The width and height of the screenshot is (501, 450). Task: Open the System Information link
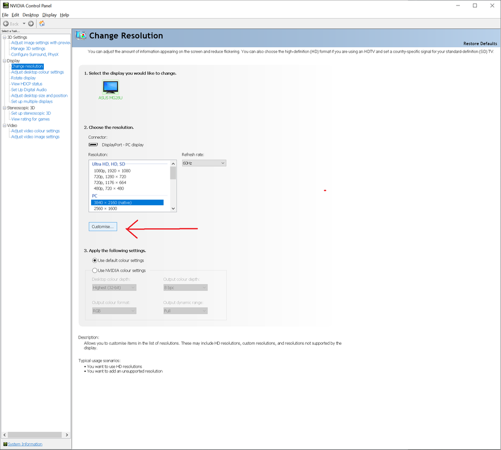(x=25, y=444)
